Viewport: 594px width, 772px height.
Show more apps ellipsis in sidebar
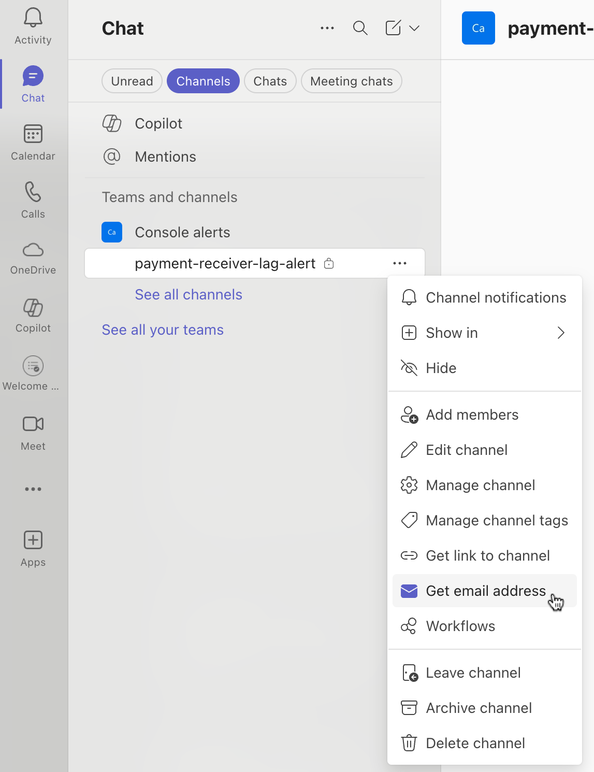click(x=33, y=489)
